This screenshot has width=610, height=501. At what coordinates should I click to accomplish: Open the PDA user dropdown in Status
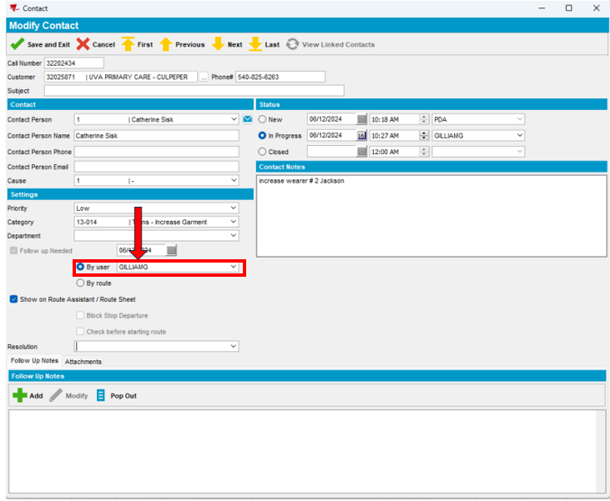click(x=520, y=119)
